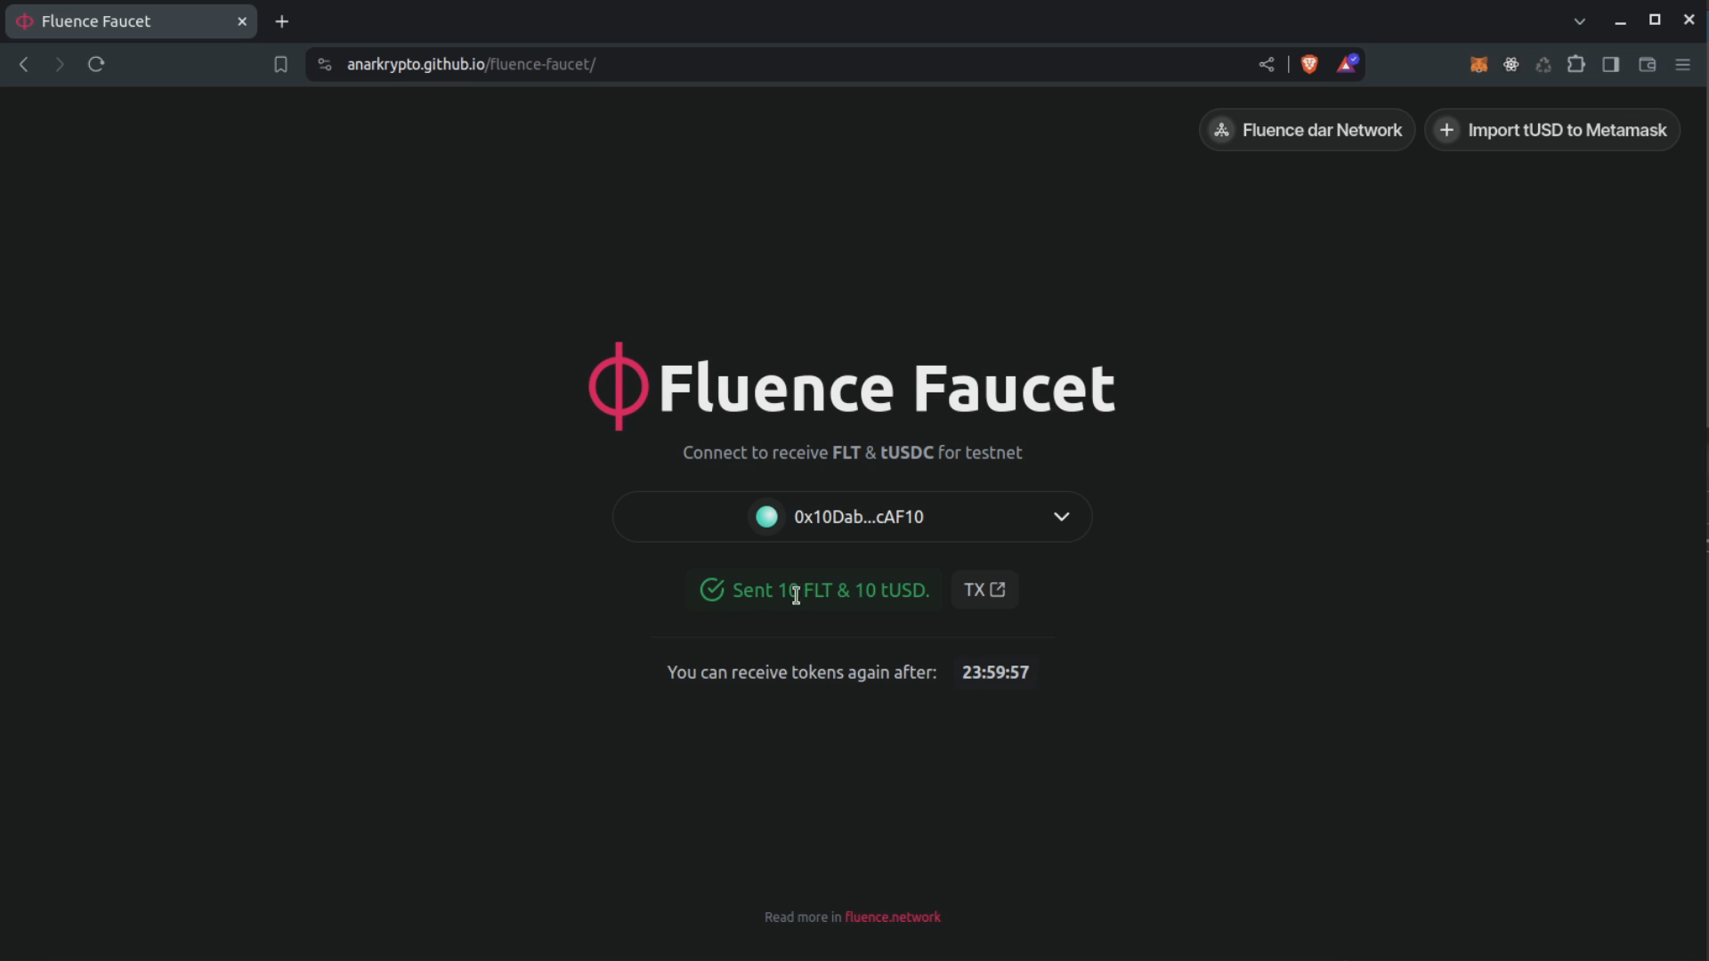Maximize the browser window
Viewport: 1709px width, 961px height.
1655,20
